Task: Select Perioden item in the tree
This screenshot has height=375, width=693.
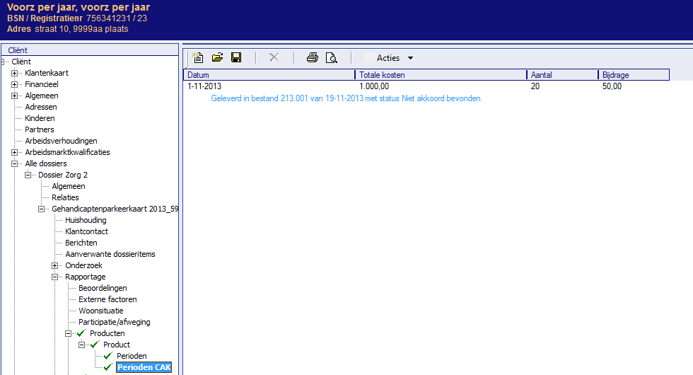Action: [x=132, y=356]
